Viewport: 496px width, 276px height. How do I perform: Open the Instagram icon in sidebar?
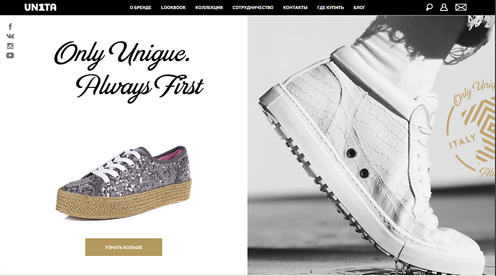pos(10,46)
